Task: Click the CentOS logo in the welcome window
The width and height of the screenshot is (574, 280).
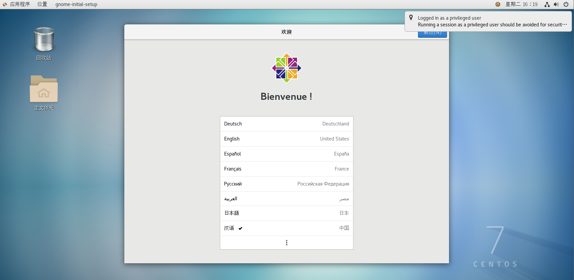Action: (x=287, y=68)
